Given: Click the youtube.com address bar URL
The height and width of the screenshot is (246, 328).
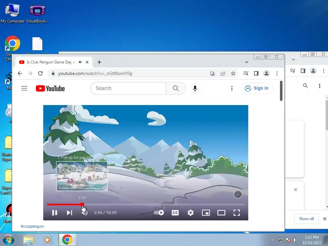Looking at the screenshot, I should pos(95,73).
